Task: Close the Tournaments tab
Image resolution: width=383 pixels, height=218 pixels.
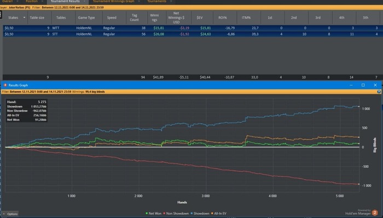Action: 171,1
